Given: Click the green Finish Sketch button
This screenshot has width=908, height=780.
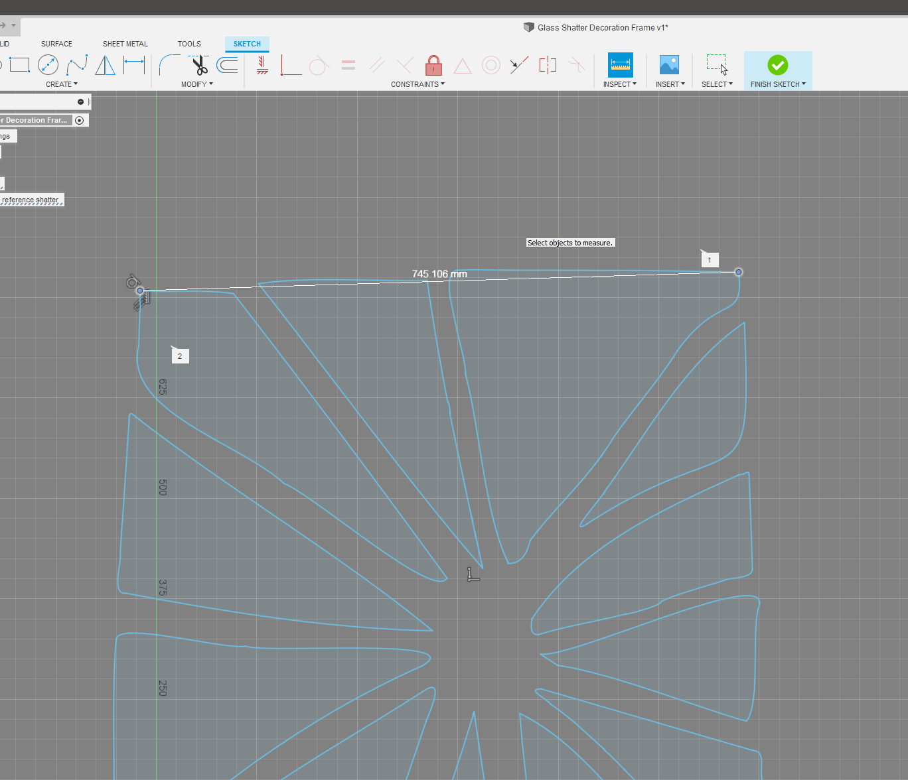Looking at the screenshot, I should pos(777,66).
